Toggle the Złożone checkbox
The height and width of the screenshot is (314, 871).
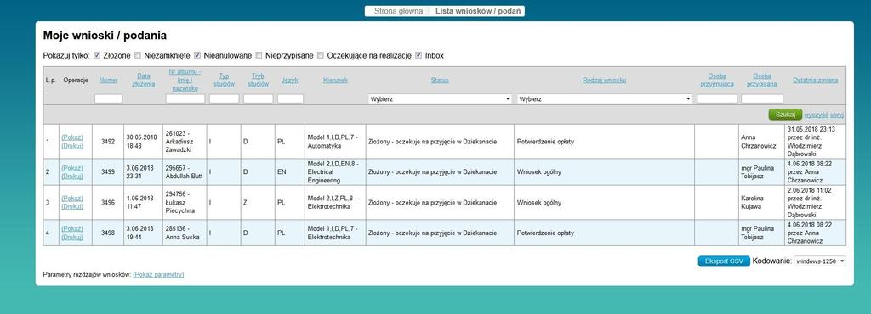point(97,55)
